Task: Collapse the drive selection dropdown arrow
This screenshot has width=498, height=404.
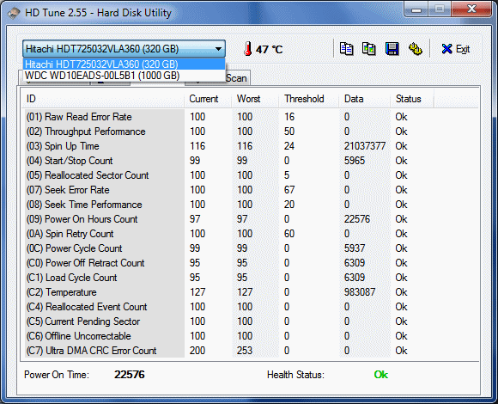Action: (x=218, y=49)
